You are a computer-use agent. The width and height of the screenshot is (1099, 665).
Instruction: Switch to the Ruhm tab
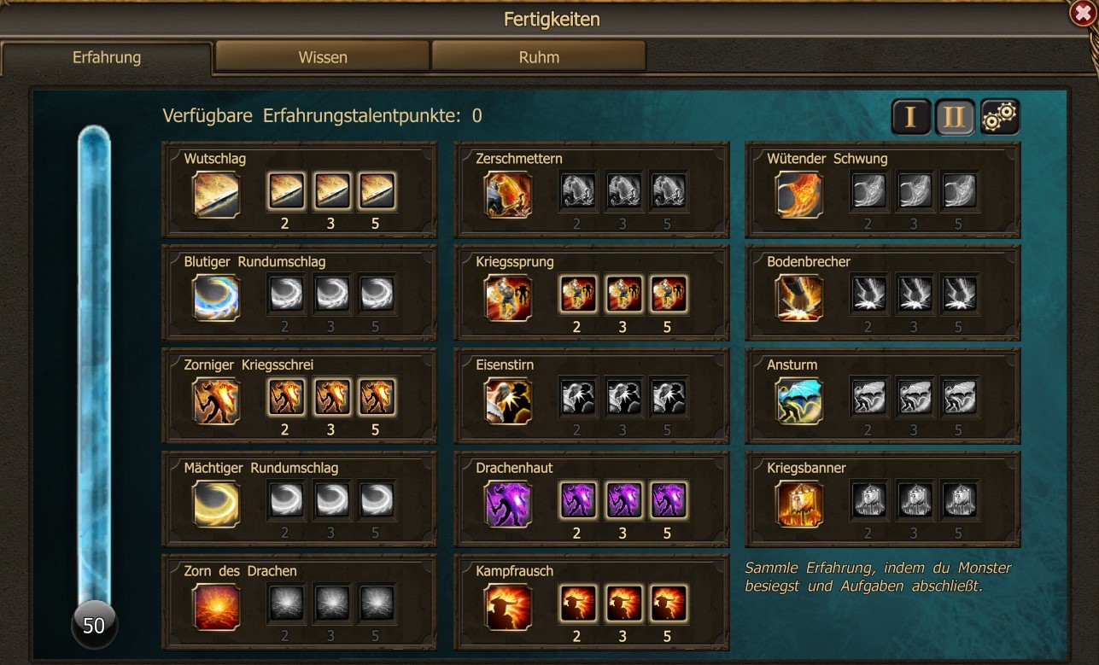tap(539, 57)
